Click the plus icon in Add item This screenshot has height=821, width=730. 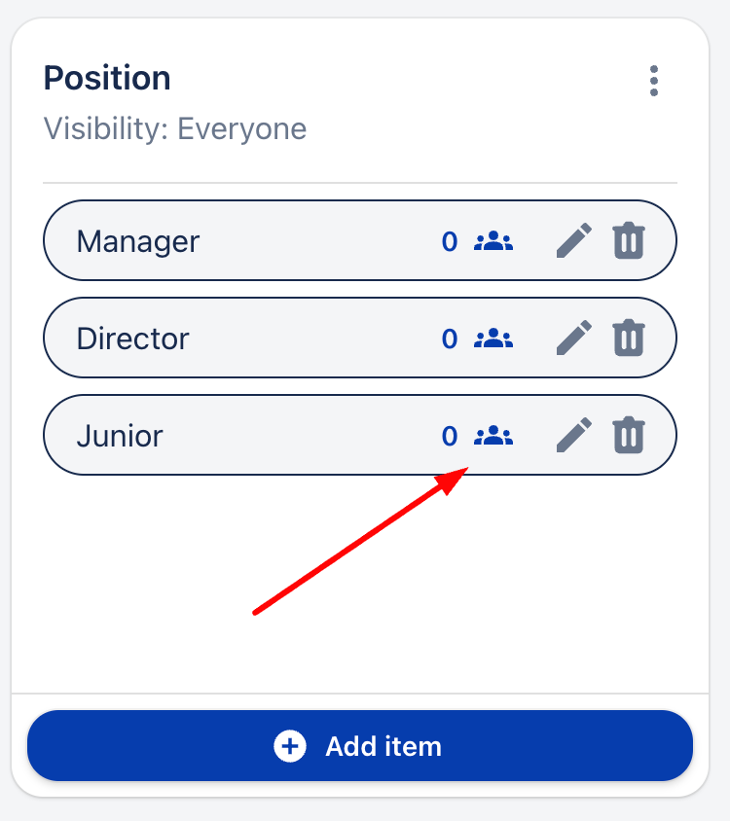(290, 746)
